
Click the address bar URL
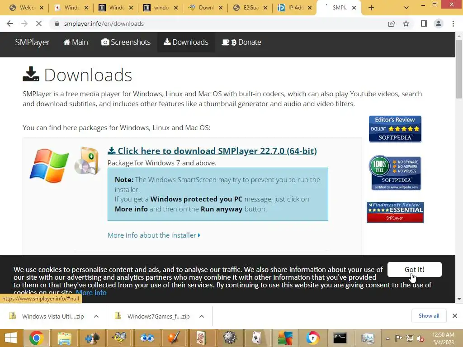pyautogui.click(x=104, y=23)
